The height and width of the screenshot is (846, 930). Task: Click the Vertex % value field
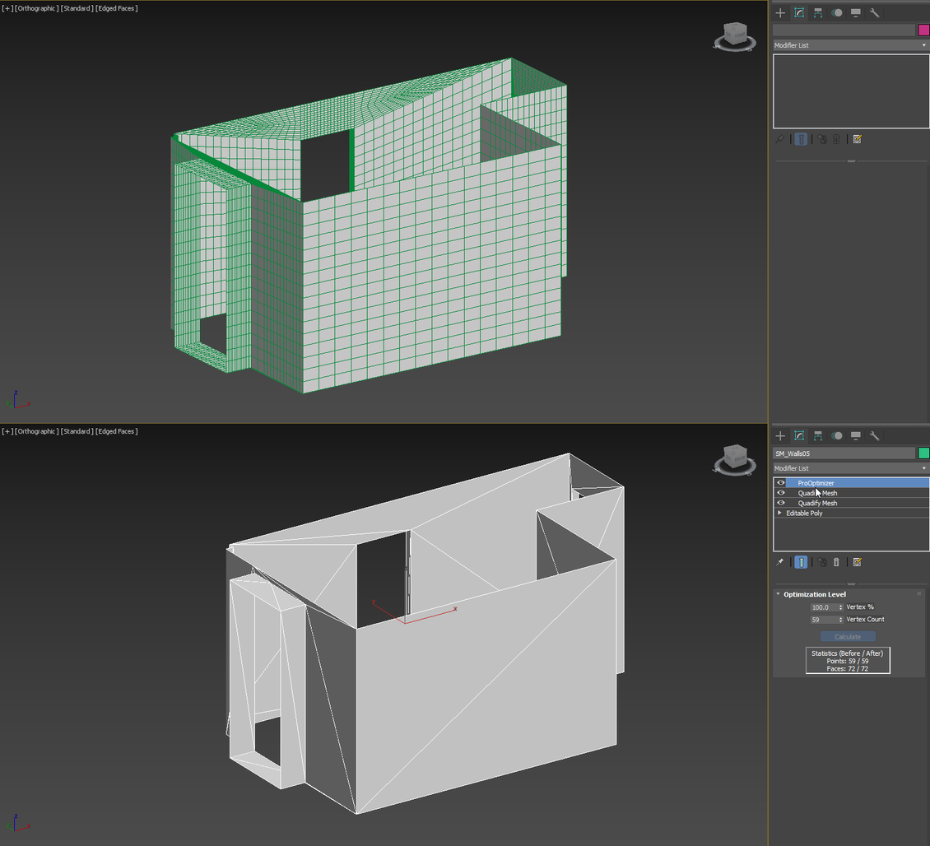pyautogui.click(x=824, y=607)
